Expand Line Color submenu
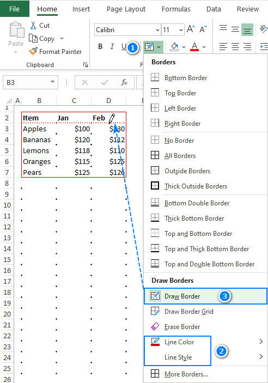 [x=205, y=342]
